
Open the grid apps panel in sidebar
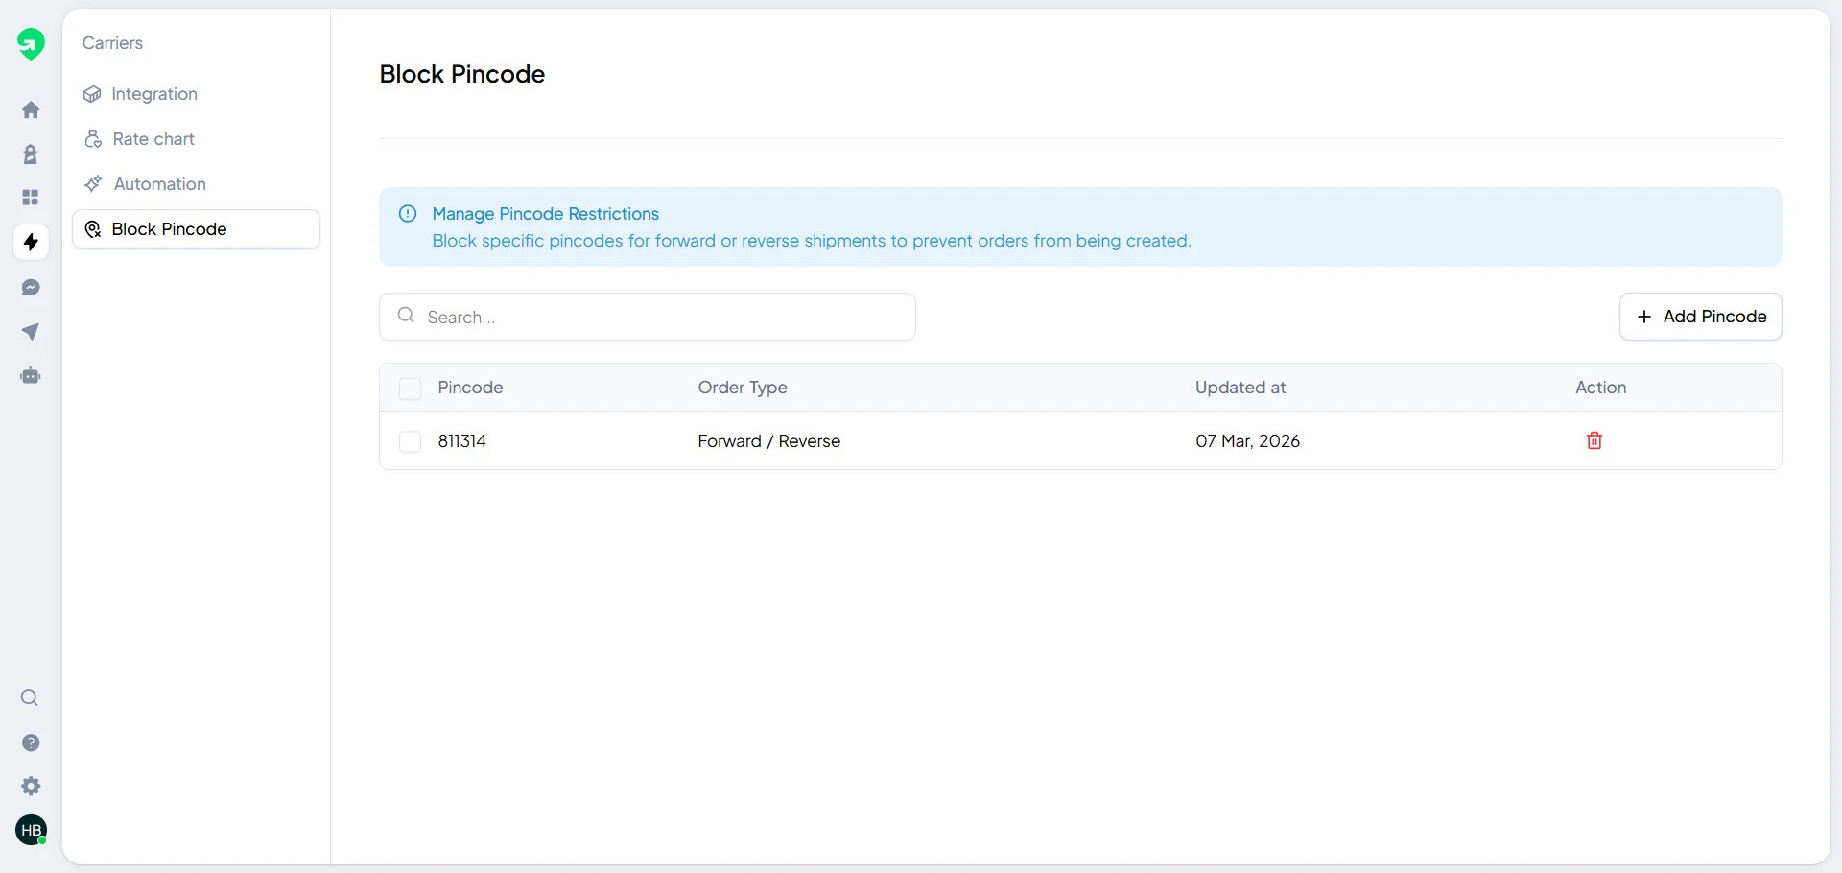point(31,198)
